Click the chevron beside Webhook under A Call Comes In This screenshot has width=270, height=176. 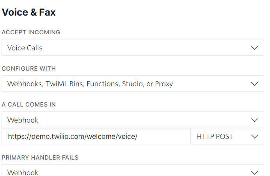(255, 120)
